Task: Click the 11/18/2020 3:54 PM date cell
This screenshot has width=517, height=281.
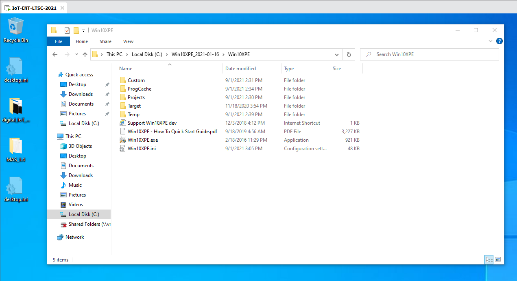Action: pyautogui.click(x=245, y=106)
